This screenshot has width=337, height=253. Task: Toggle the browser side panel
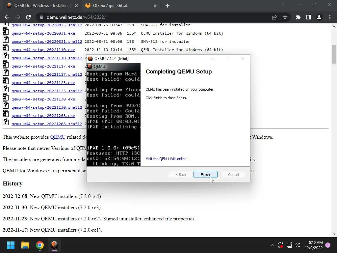309,17
